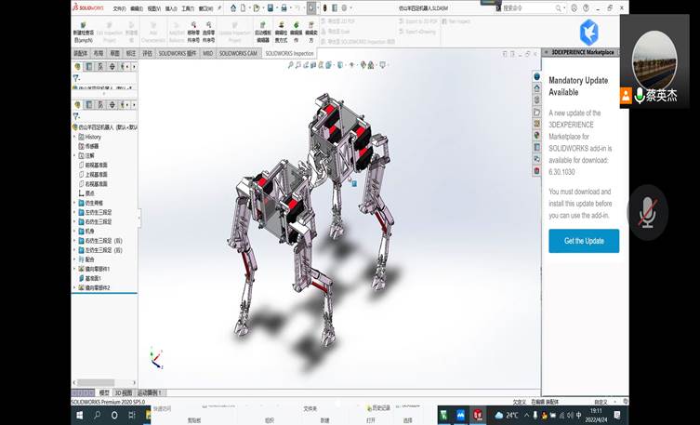Expand the History tree node
700x425 pixels.
click(x=74, y=137)
